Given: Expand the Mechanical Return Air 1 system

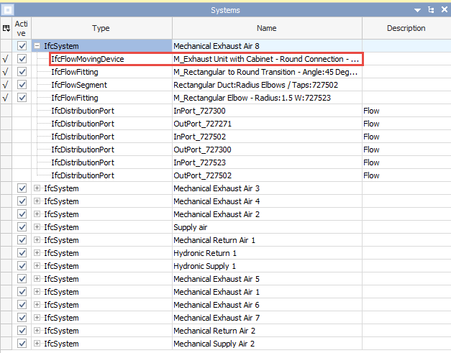Looking at the screenshot, I should 37,240.
